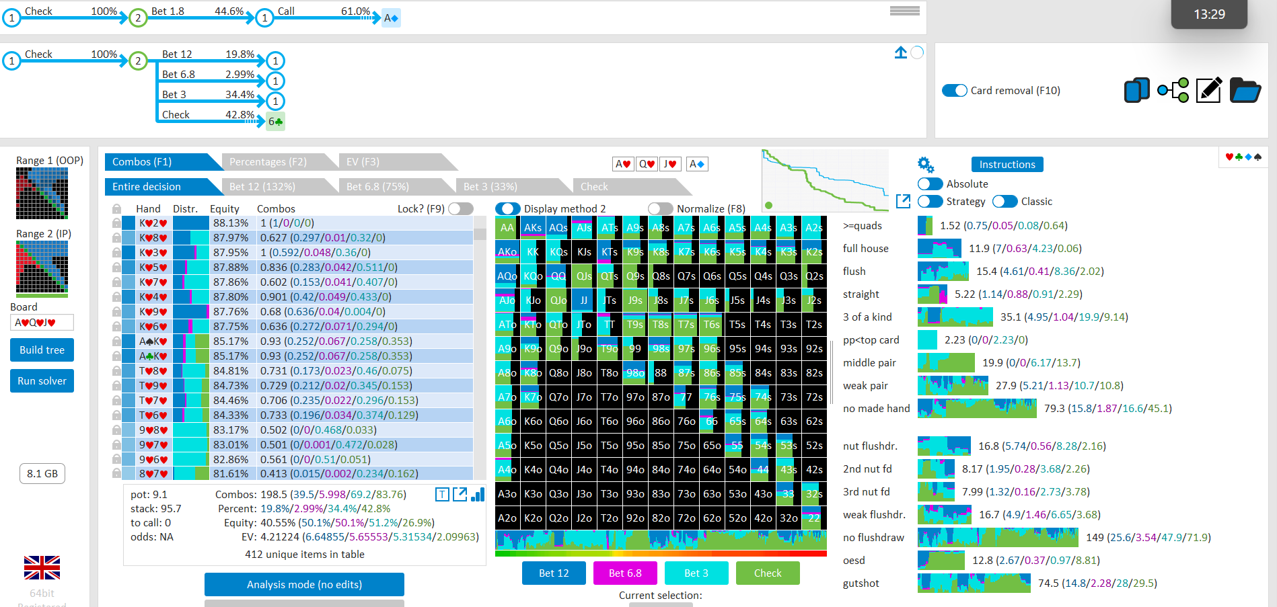Click the Run solver button

click(x=42, y=381)
